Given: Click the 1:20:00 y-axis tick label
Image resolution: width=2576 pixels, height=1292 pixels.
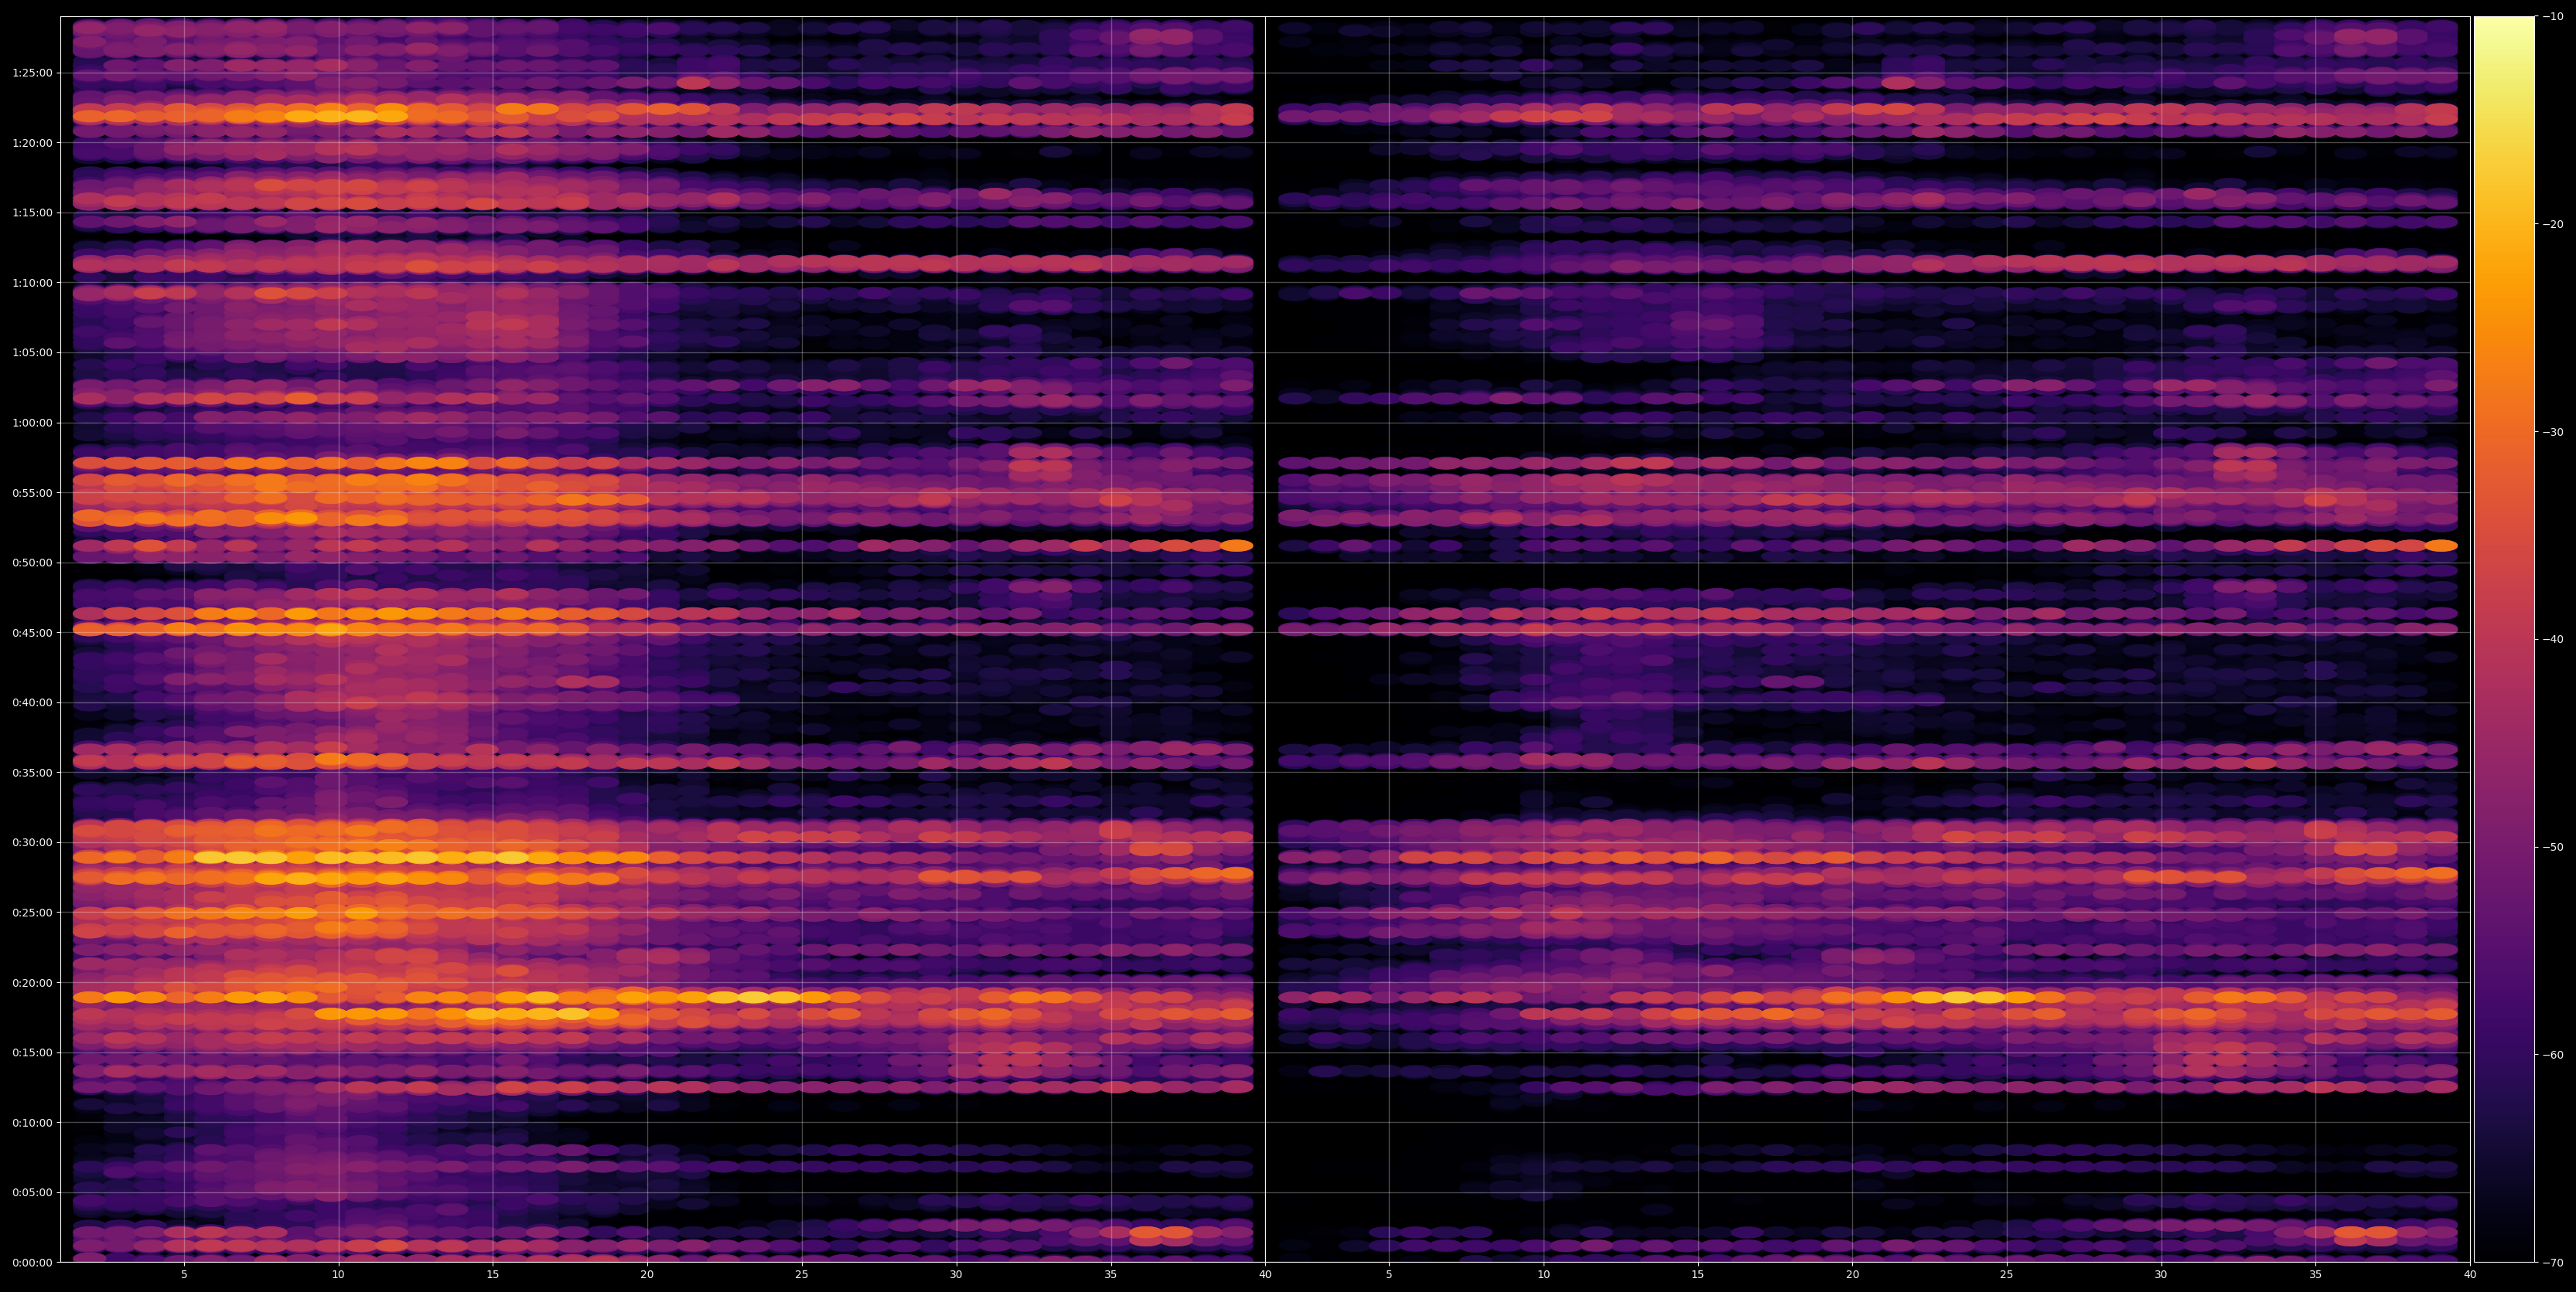Looking at the screenshot, I should point(33,143).
